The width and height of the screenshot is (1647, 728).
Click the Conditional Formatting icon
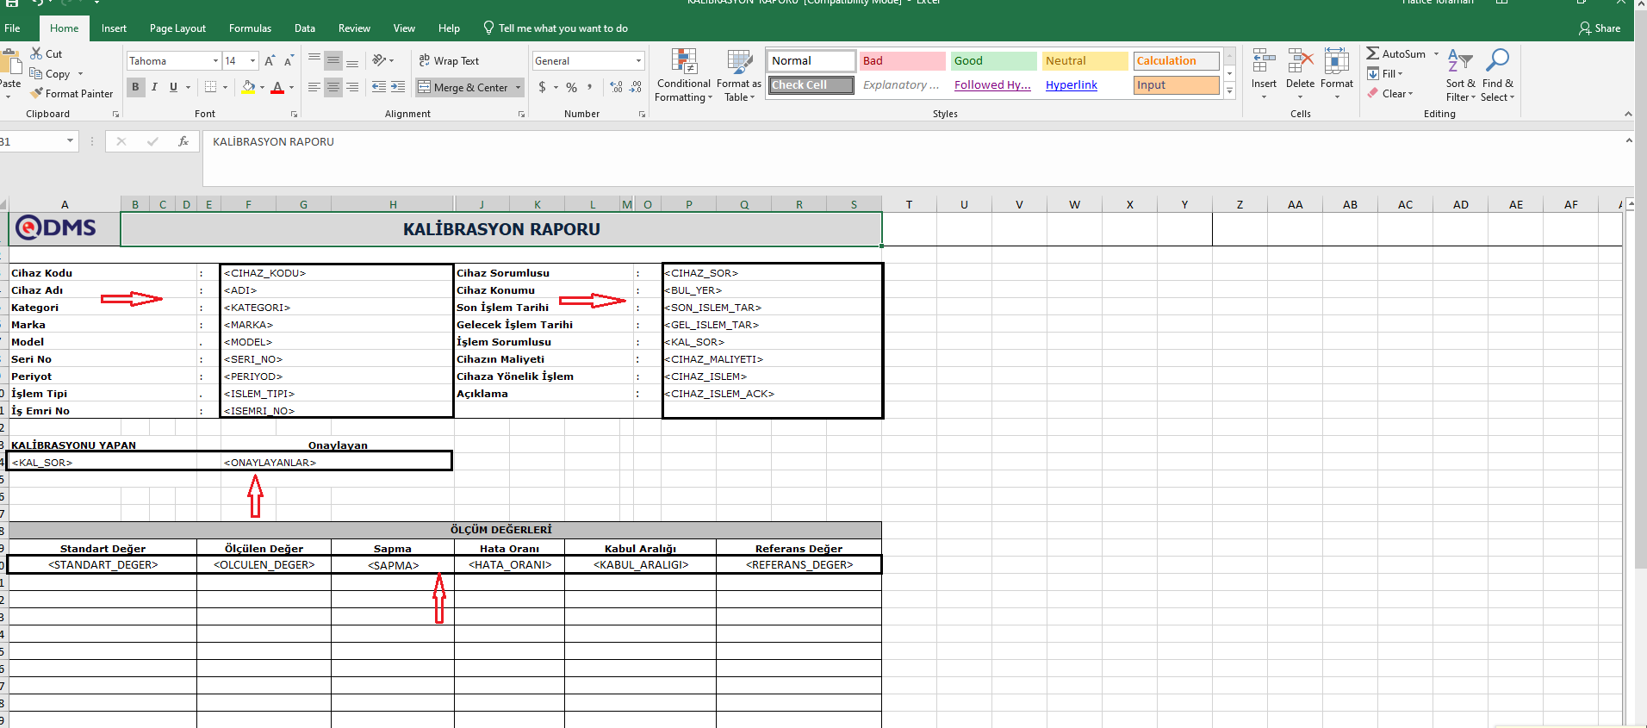(684, 62)
